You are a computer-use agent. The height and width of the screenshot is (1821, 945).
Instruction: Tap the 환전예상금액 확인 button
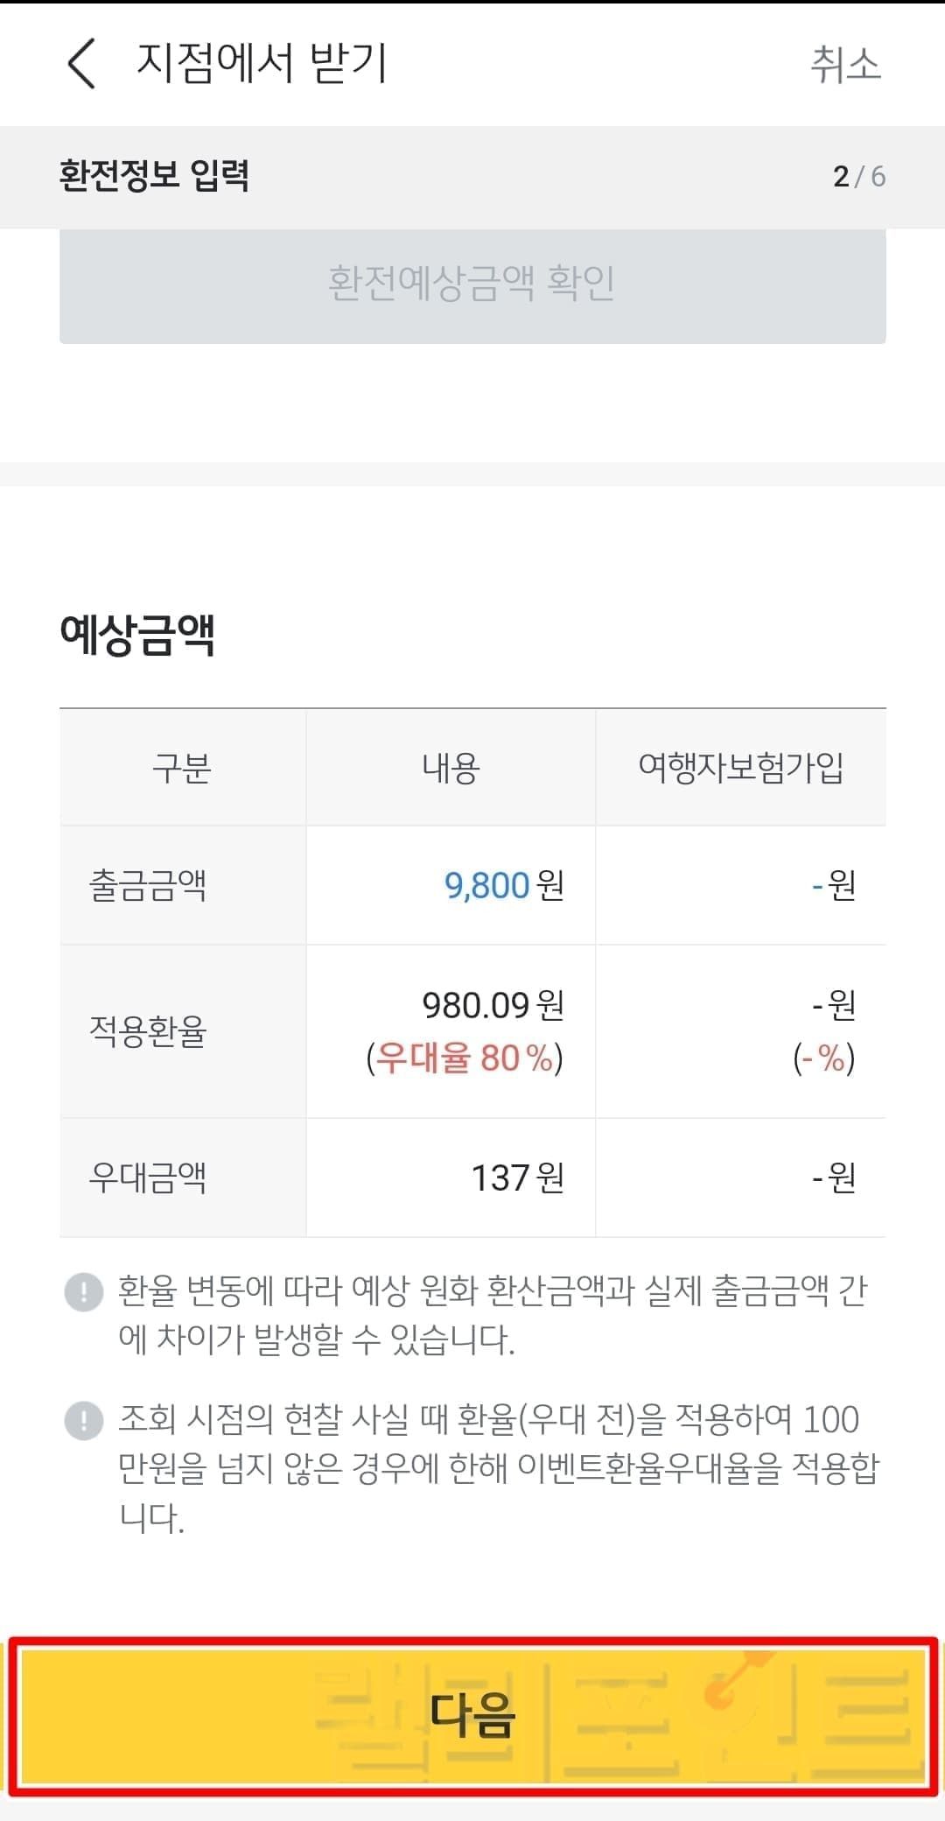(x=472, y=285)
